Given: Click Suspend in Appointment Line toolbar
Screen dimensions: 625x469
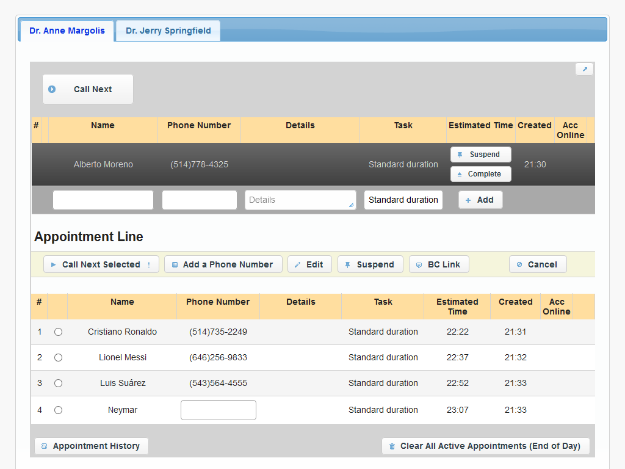Looking at the screenshot, I should [x=370, y=264].
